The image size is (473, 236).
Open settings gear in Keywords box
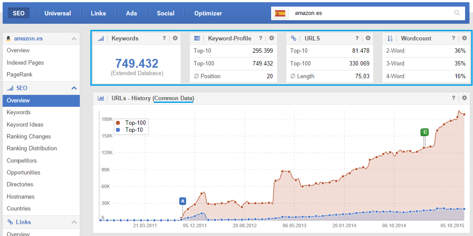tap(175, 38)
